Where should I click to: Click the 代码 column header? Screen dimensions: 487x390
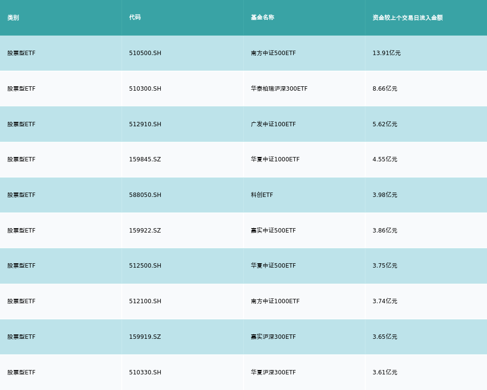(x=135, y=18)
